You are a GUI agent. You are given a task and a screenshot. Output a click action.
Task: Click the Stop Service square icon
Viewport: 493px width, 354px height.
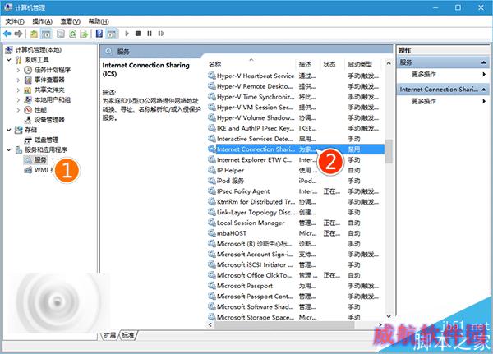[x=138, y=34]
